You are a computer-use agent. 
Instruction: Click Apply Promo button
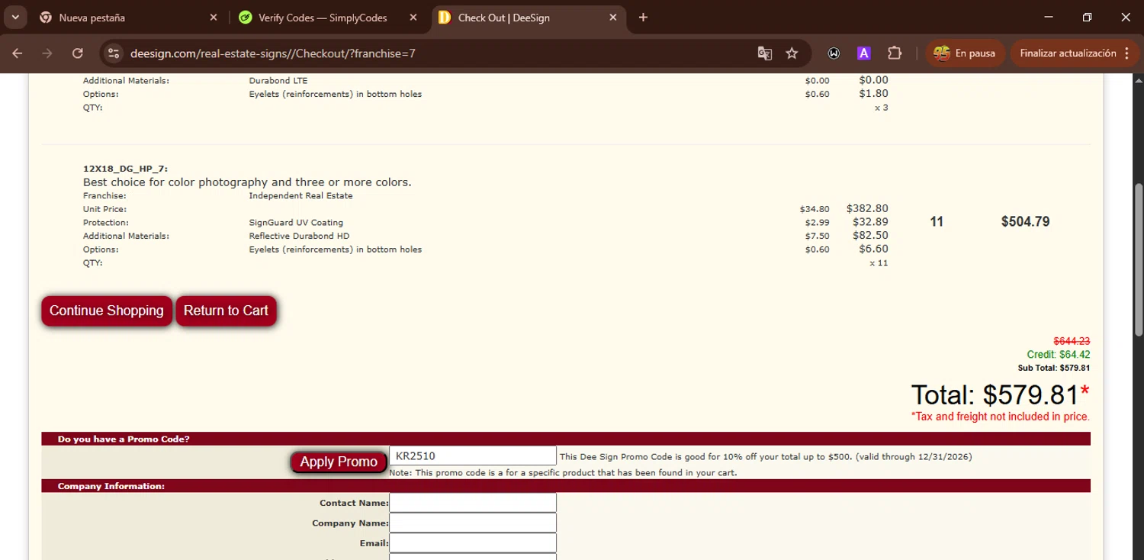(339, 462)
